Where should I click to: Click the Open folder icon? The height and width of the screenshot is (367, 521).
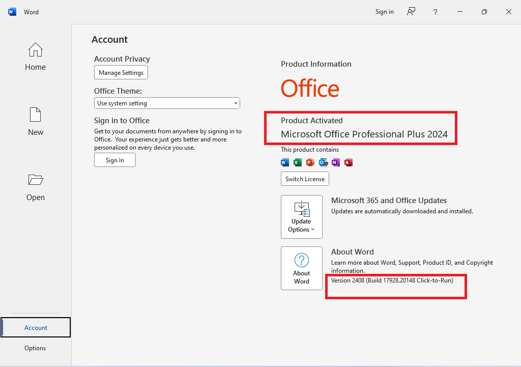(x=36, y=180)
